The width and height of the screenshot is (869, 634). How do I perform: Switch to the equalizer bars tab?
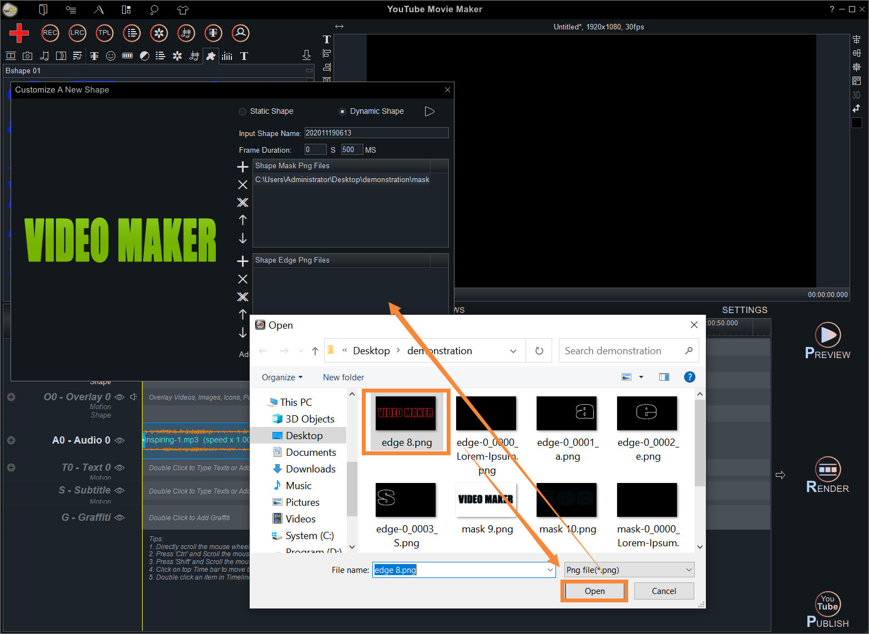tap(227, 56)
